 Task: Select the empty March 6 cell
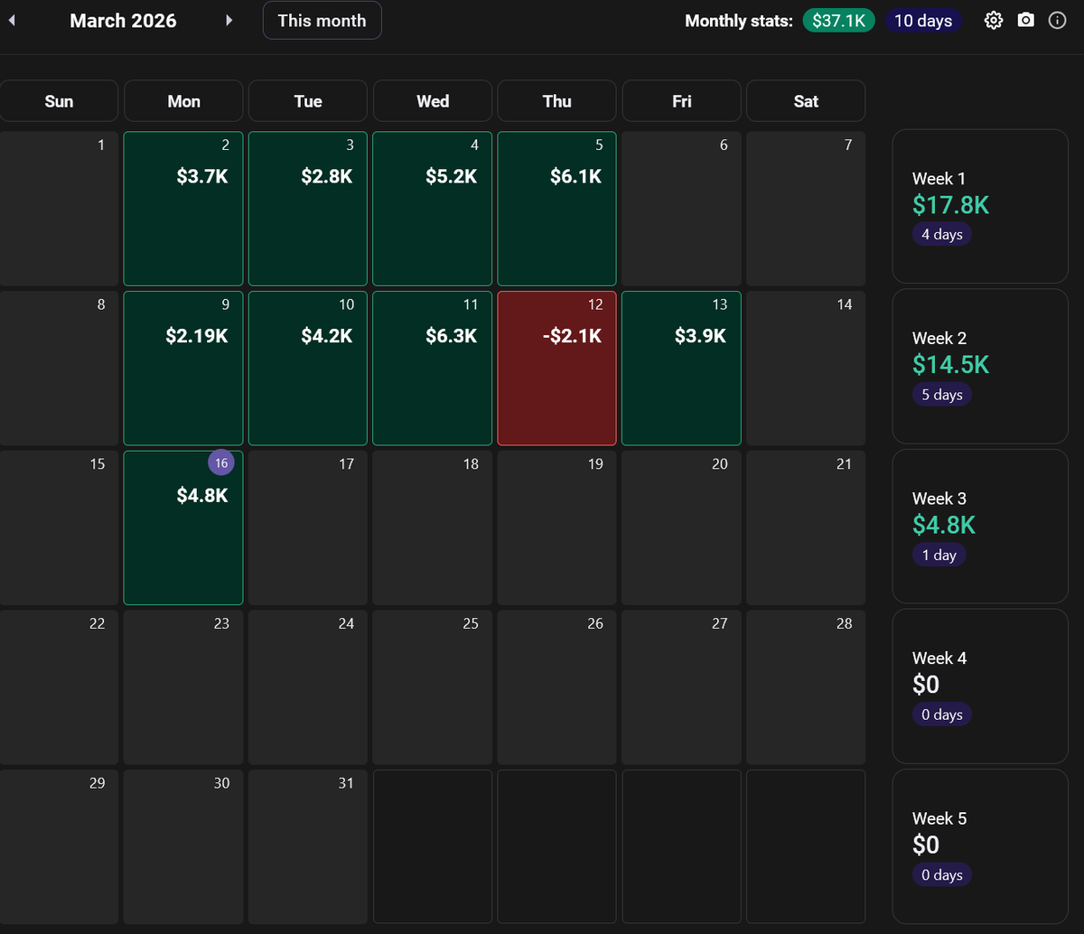(682, 209)
